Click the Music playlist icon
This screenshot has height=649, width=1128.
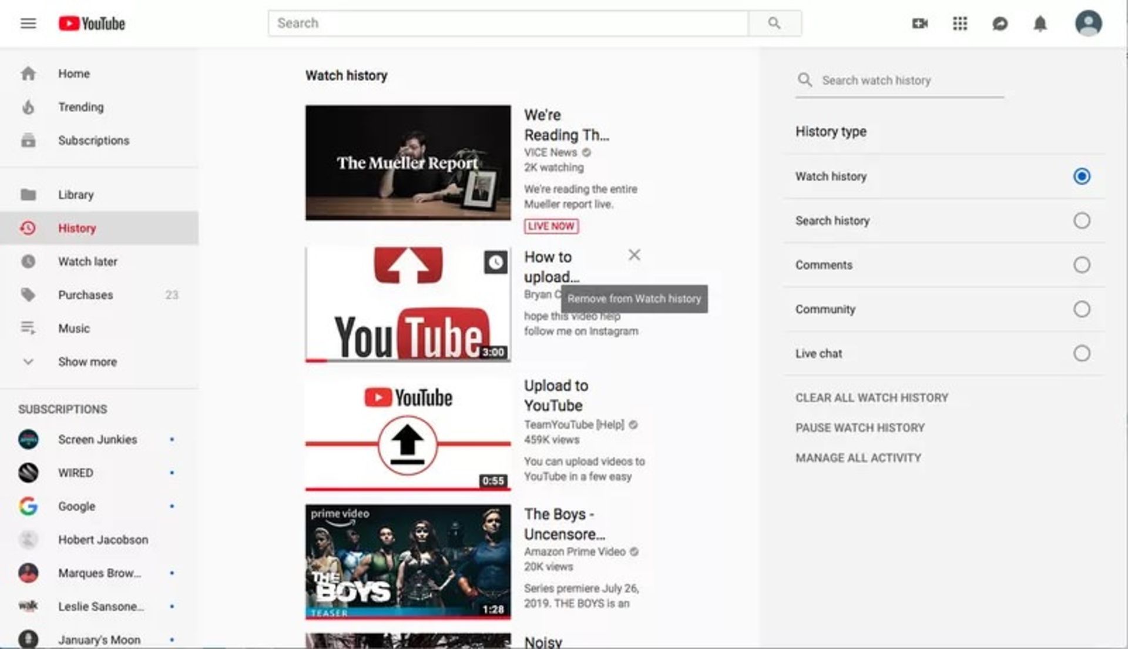coord(28,328)
